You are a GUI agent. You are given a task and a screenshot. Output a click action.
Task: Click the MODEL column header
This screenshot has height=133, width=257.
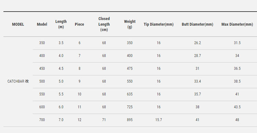18,24
